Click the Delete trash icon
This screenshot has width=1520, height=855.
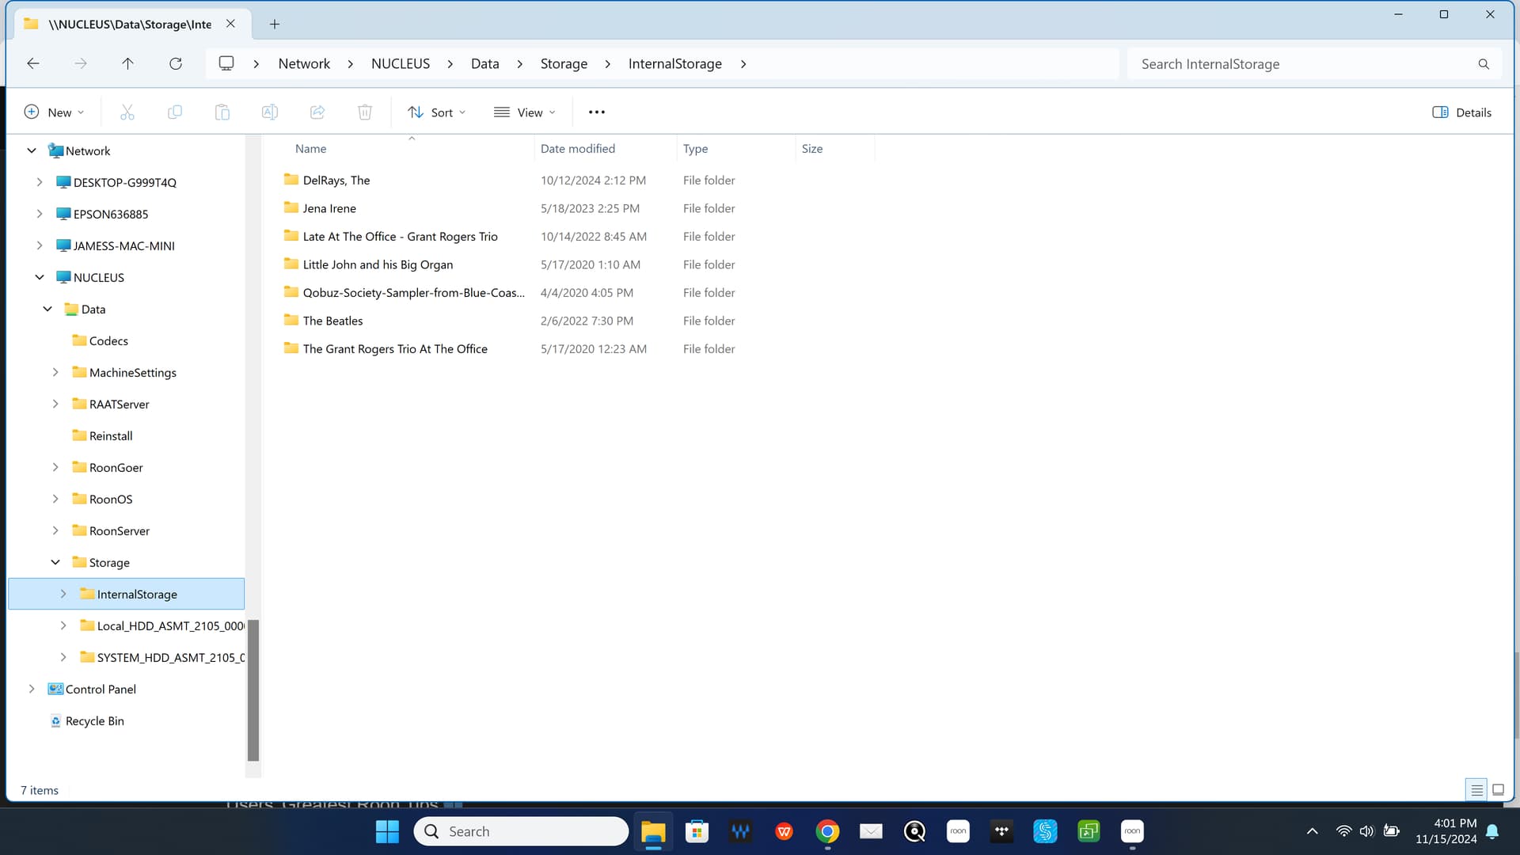(x=364, y=112)
